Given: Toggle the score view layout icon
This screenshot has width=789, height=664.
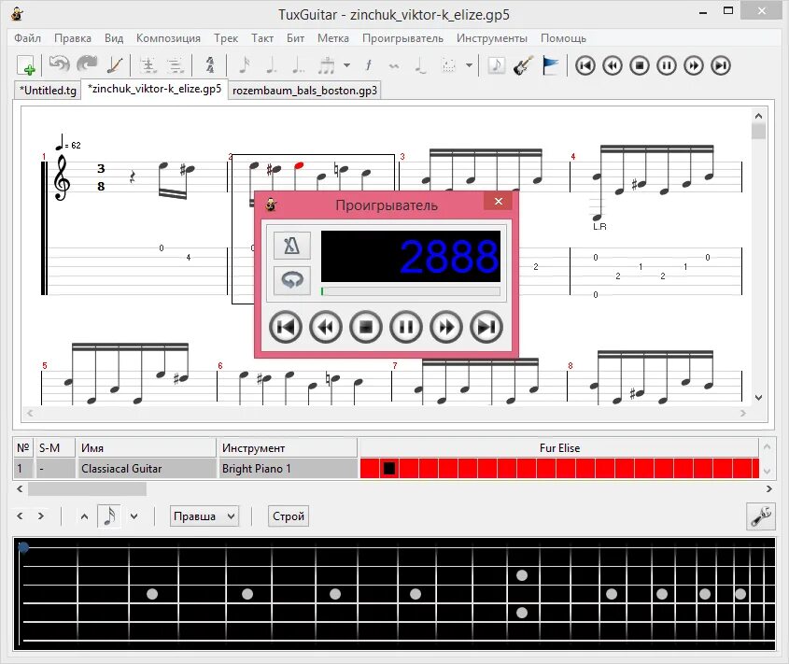Looking at the screenshot, I should 148,65.
